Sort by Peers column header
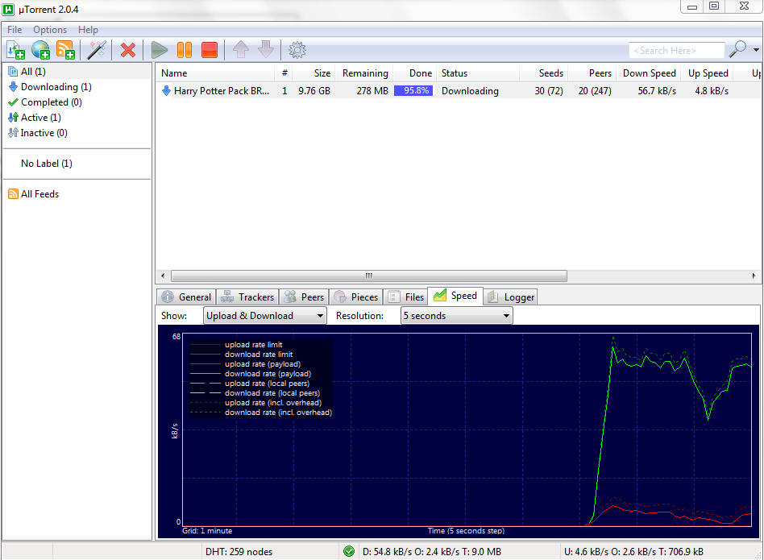The height and width of the screenshot is (560, 764). coord(592,73)
